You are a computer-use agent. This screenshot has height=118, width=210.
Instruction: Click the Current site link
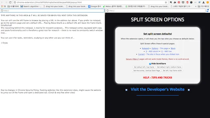(x=141, y=54)
